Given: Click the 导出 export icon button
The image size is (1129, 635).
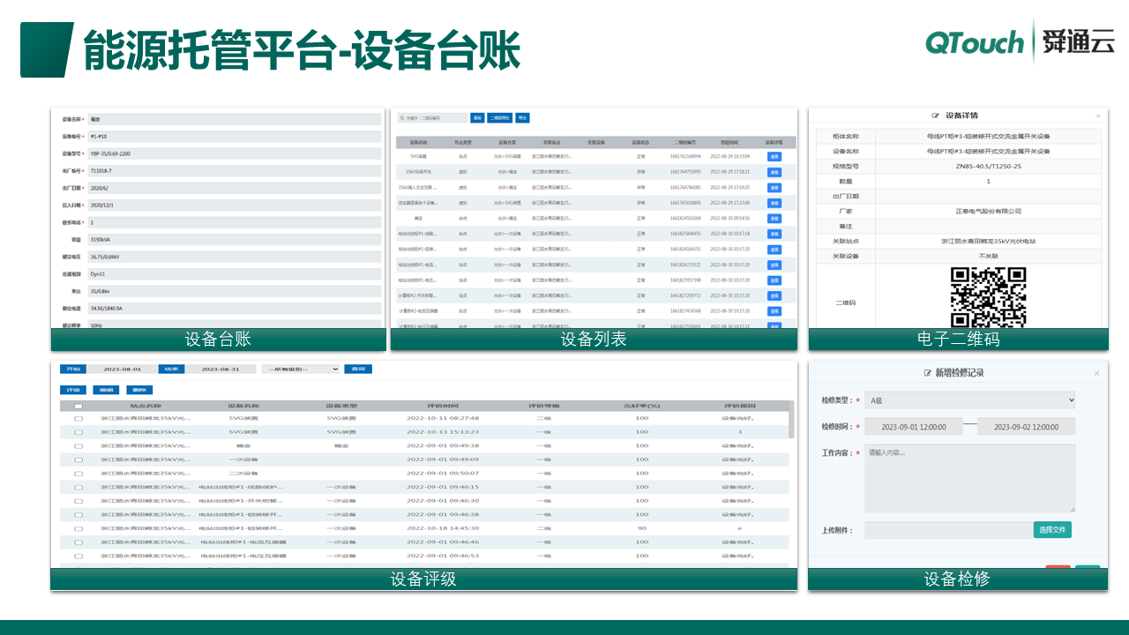Looking at the screenshot, I should [523, 117].
